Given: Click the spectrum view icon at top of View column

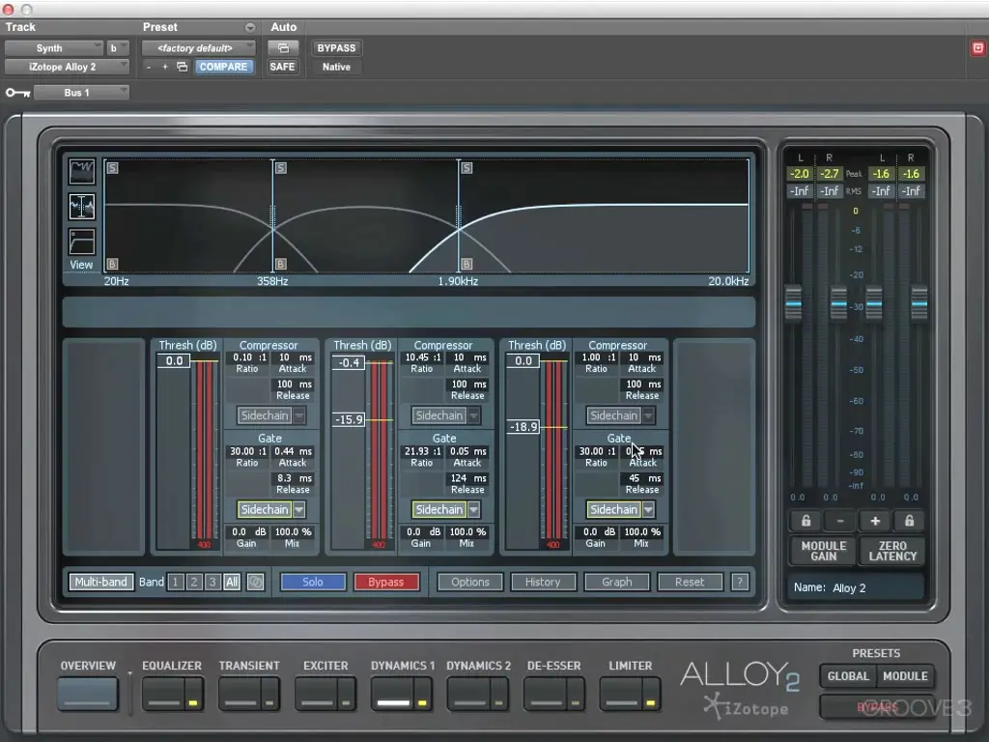Looking at the screenshot, I should tap(82, 171).
